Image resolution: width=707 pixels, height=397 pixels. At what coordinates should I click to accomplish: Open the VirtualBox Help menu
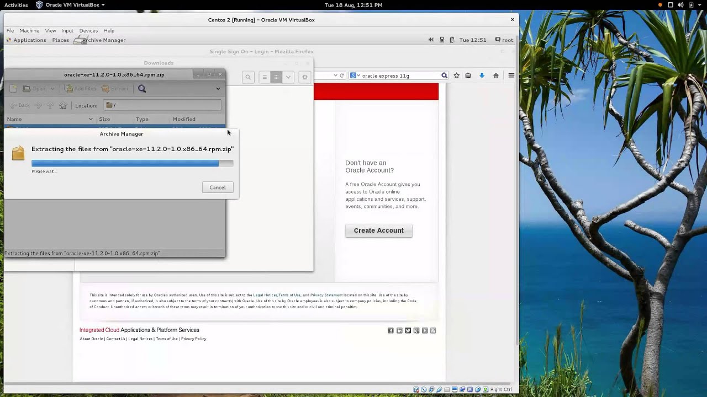coord(109,31)
